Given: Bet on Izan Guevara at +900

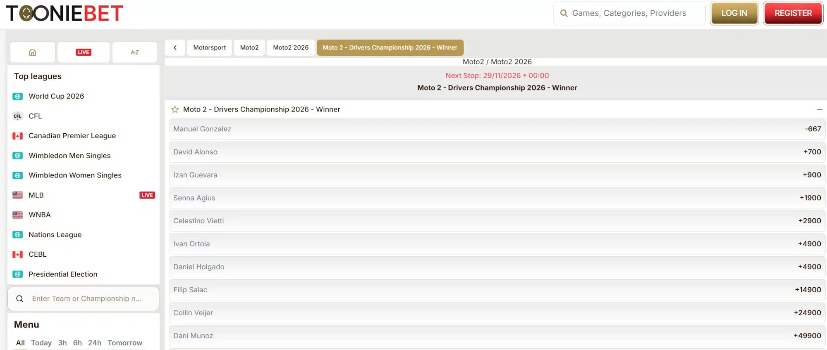Looking at the screenshot, I should tap(497, 175).
